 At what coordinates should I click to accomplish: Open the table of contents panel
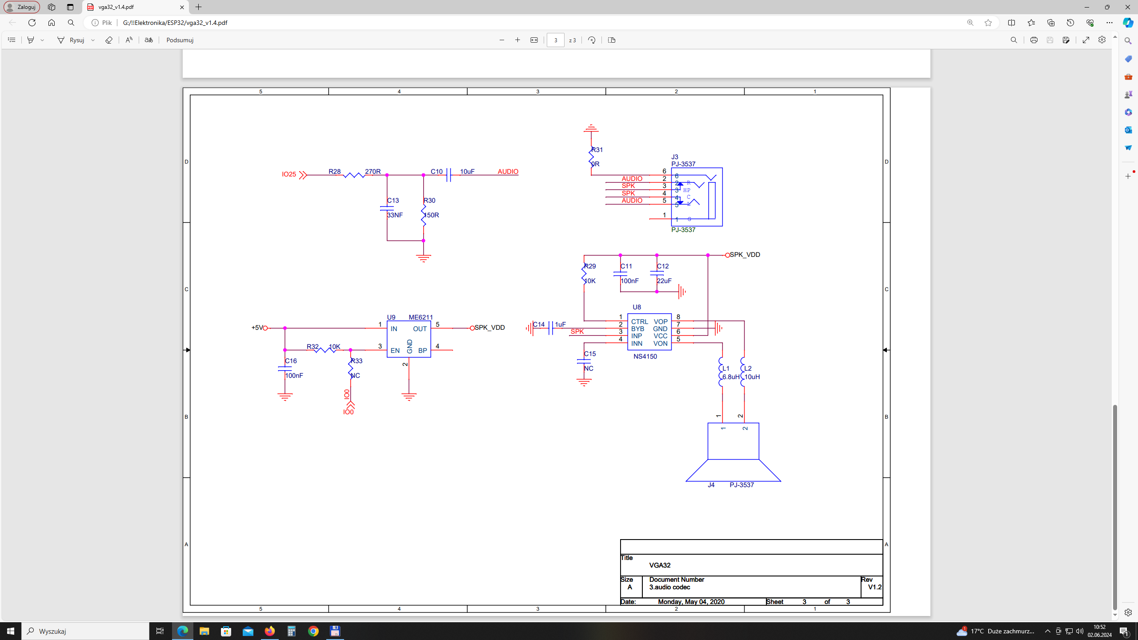click(x=12, y=40)
